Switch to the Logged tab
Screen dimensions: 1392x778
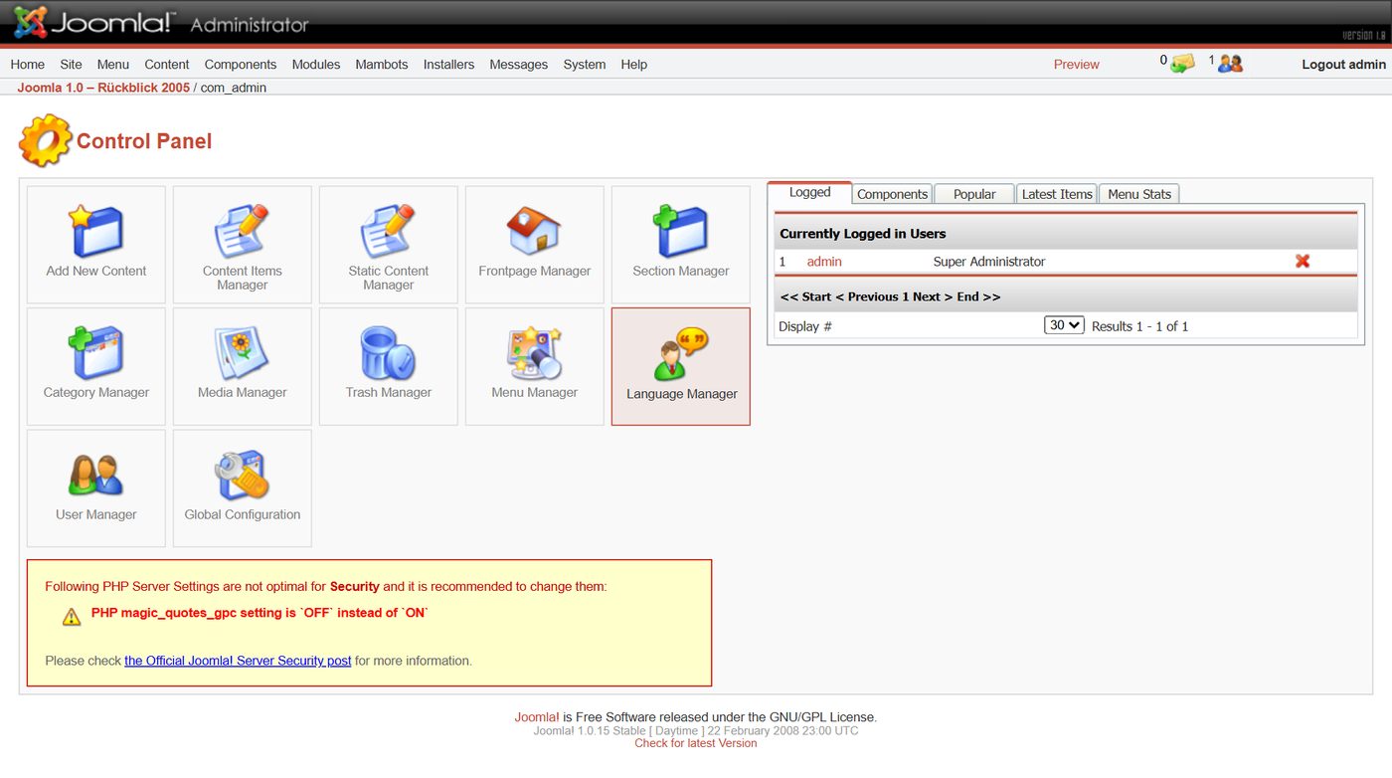[x=809, y=193]
